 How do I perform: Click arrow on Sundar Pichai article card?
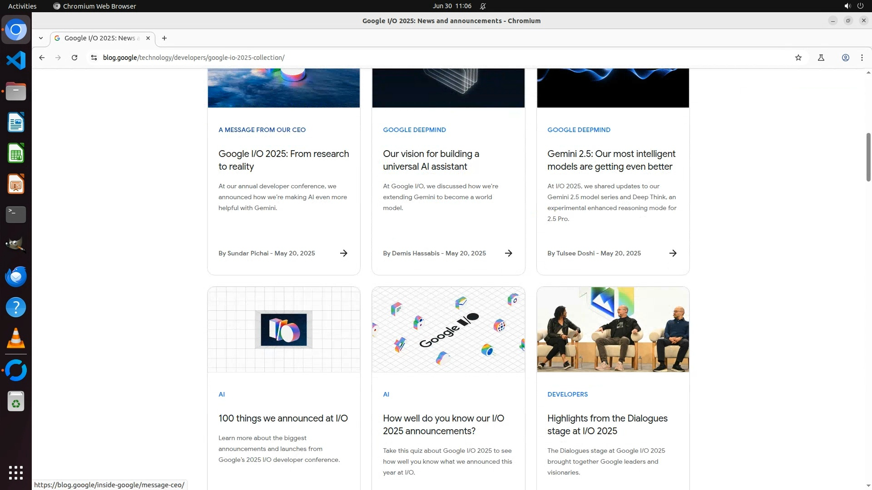(344, 253)
